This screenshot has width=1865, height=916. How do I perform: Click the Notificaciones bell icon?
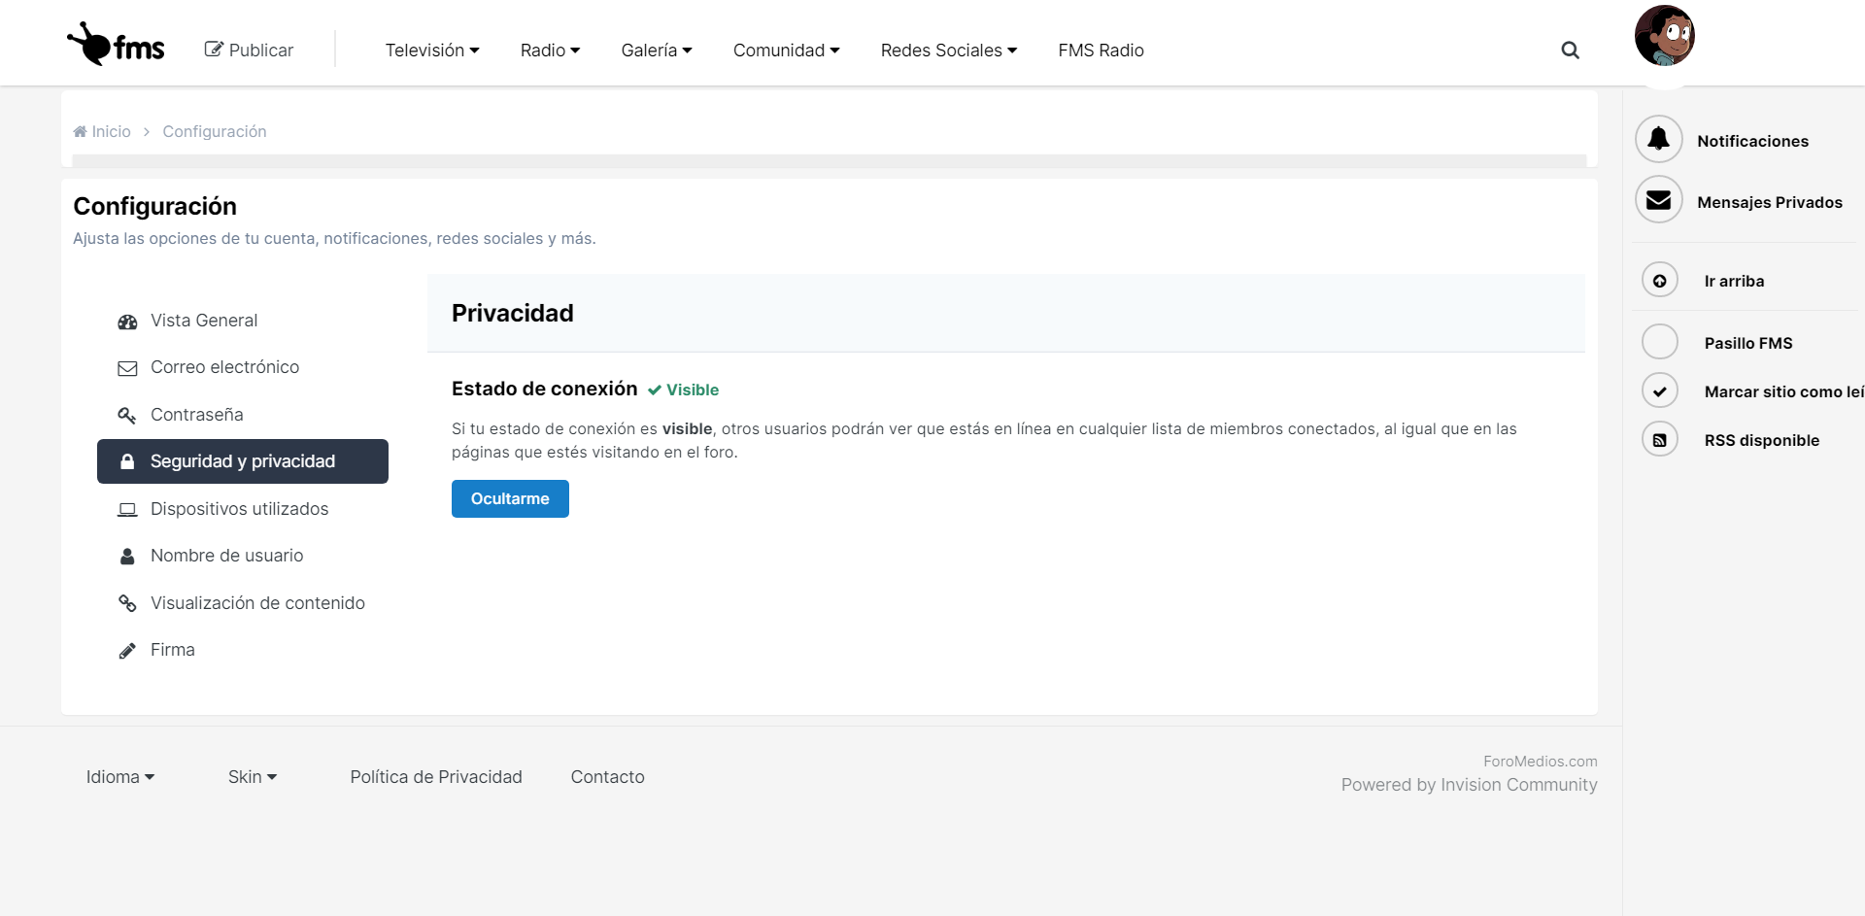click(x=1658, y=140)
